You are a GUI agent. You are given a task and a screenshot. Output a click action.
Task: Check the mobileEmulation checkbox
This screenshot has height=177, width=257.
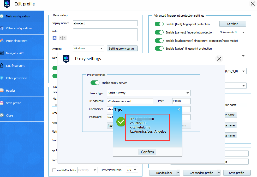tap(54, 170)
